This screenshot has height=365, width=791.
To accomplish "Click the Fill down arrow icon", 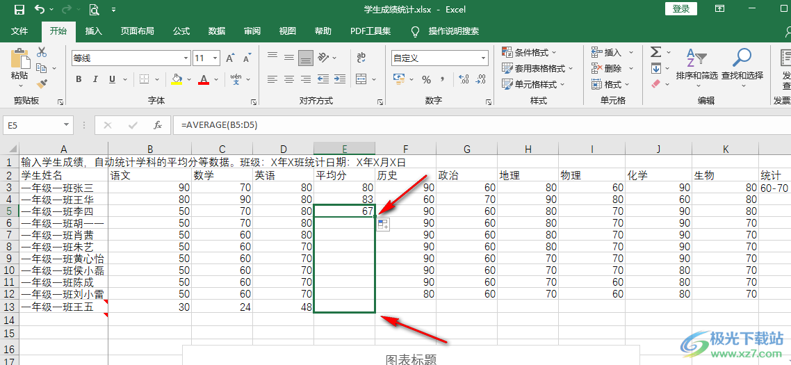I will [655, 67].
